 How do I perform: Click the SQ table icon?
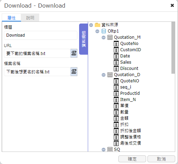(x=110, y=149)
